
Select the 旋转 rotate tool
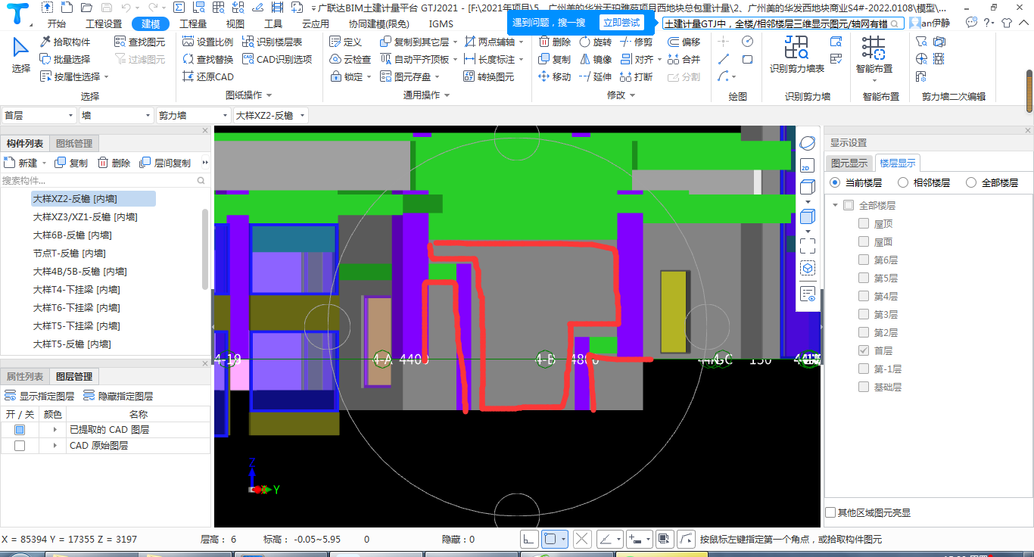point(595,42)
